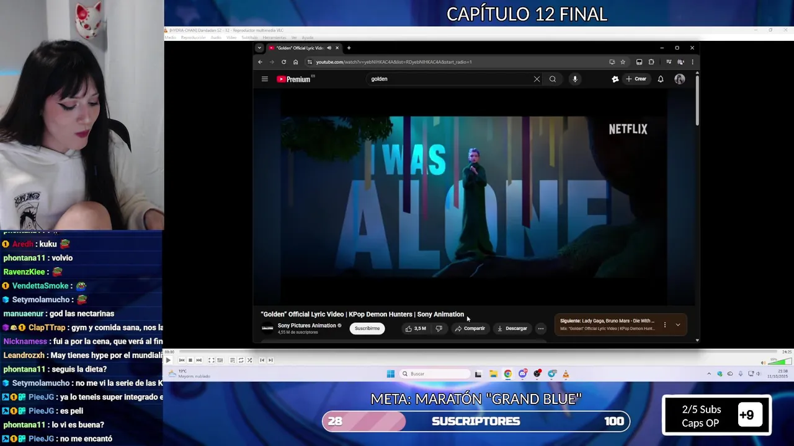794x446 pixels.
Task: Open the taskbar clock and date
Action: (x=778, y=374)
